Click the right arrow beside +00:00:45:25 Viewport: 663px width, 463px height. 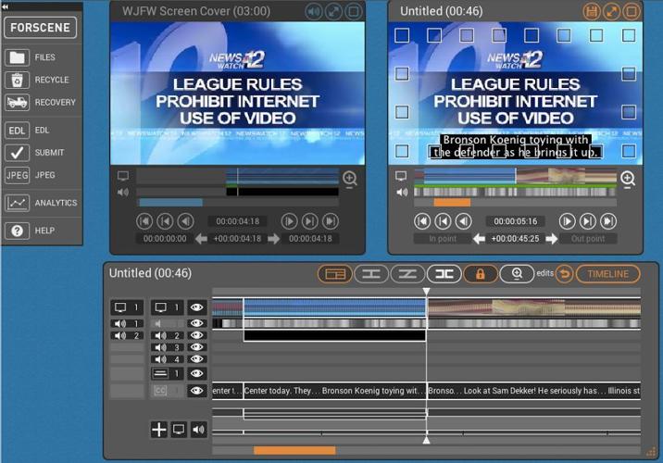click(551, 239)
